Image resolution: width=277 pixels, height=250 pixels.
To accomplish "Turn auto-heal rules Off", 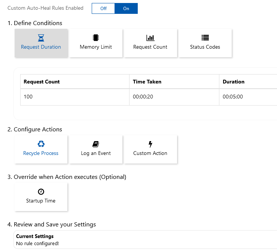I will click(103, 9).
